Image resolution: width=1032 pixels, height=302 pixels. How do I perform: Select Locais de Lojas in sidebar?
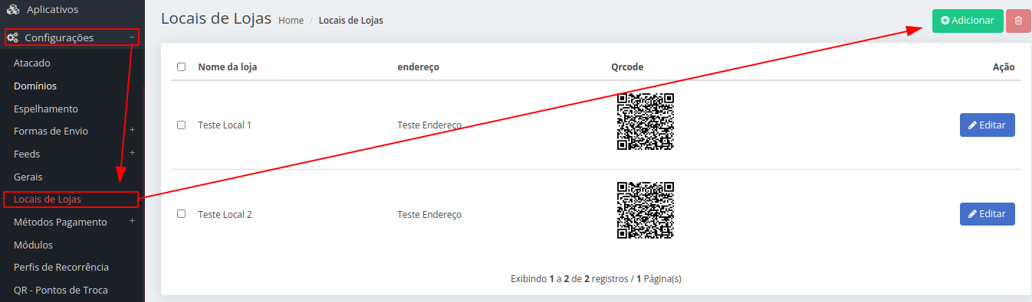(x=48, y=199)
